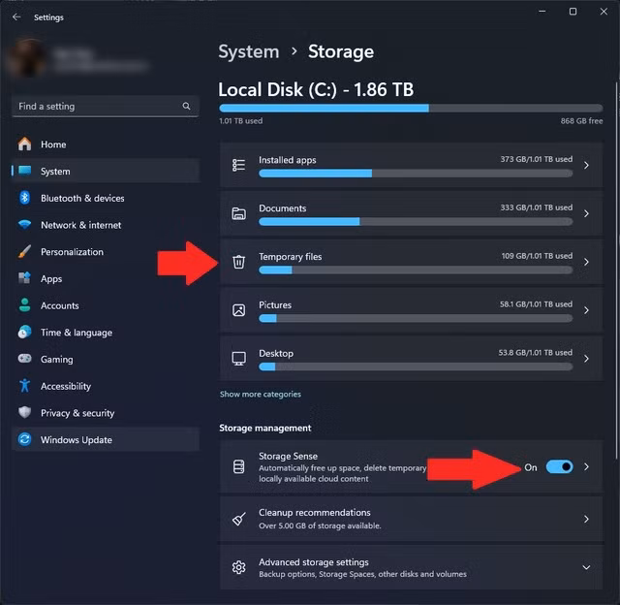Click the Accessibility figure icon
Viewport: 620px width, 605px height.
click(24, 385)
